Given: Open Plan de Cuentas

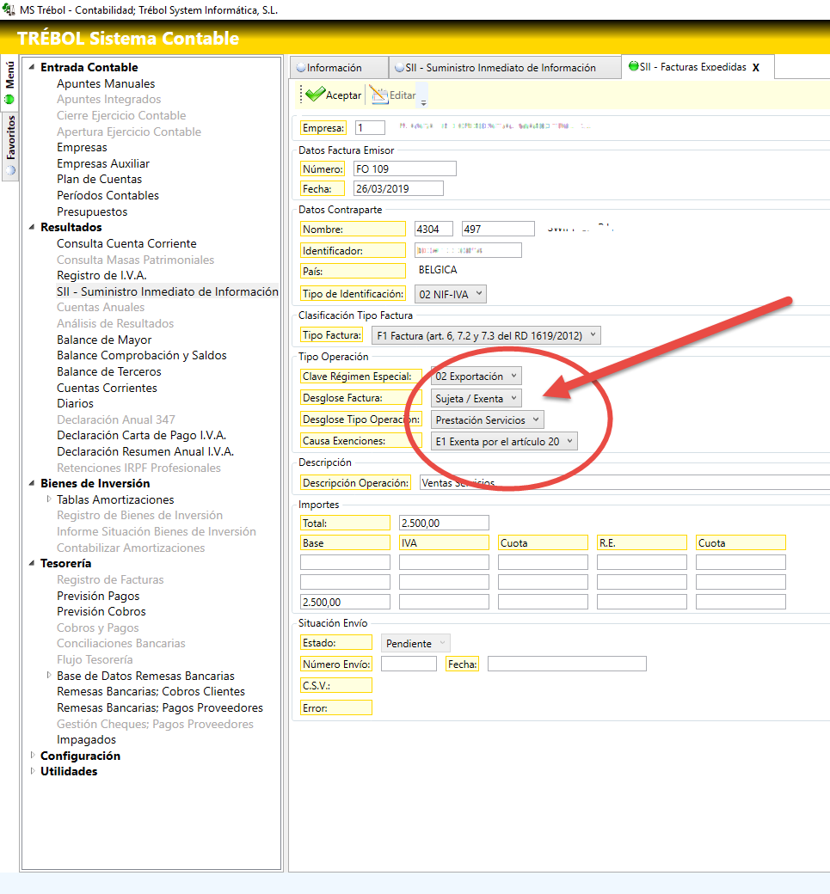Looking at the screenshot, I should [x=99, y=179].
